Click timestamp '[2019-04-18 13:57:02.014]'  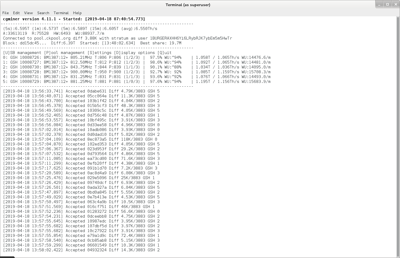33,130
